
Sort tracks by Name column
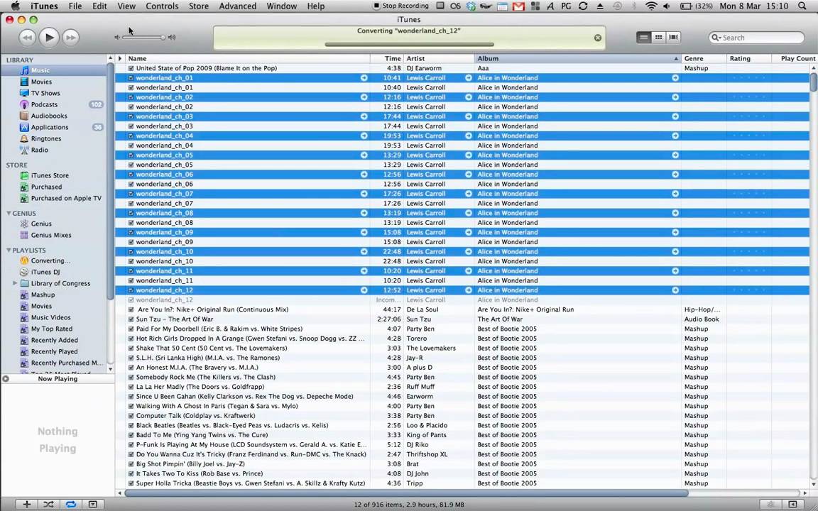(248, 58)
